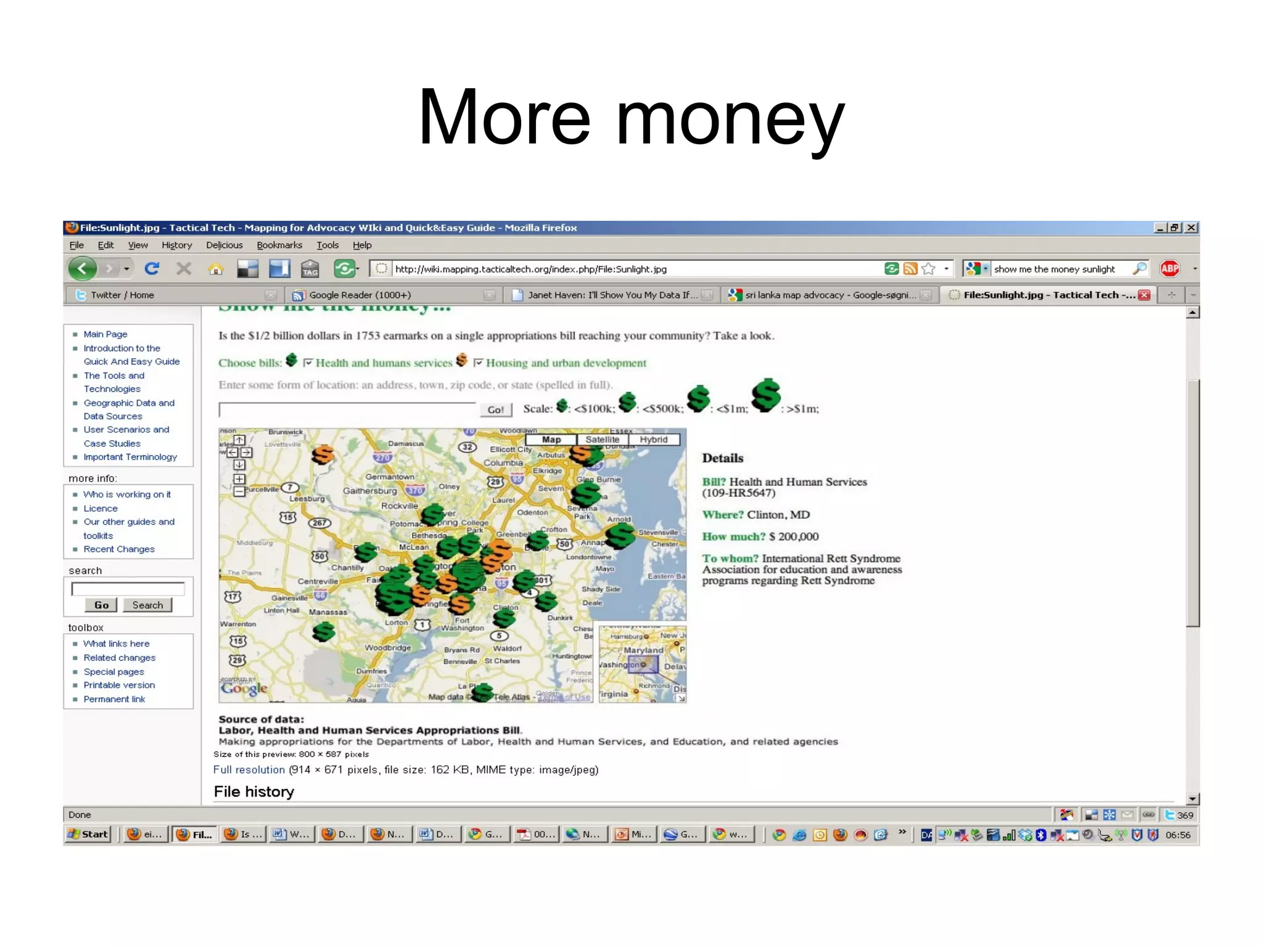Click the search magnifier icon
Screen dimensions: 1263x947
pyautogui.click(x=1140, y=269)
